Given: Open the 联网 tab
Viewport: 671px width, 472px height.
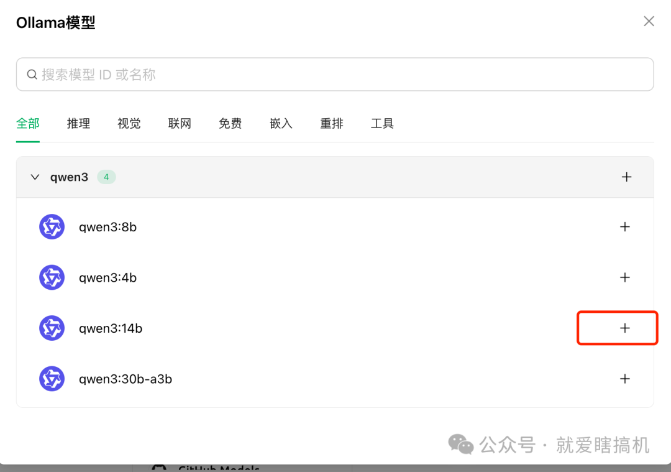Looking at the screenshot, I should click(x=180, y=123).
